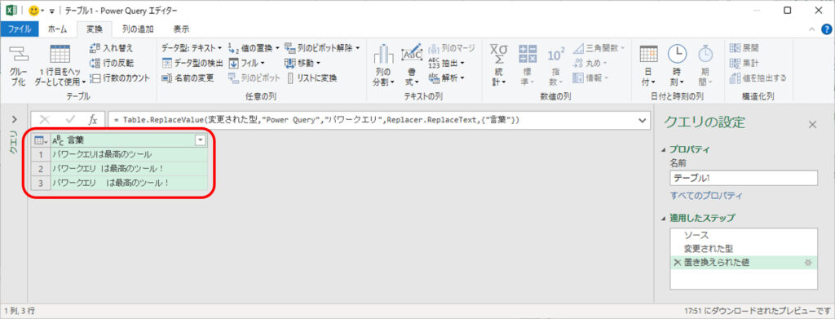The width and height of the screenshot is (835, 319).
Task: Click the smiley feedback icon in title bar
Action: click(34, 10)
